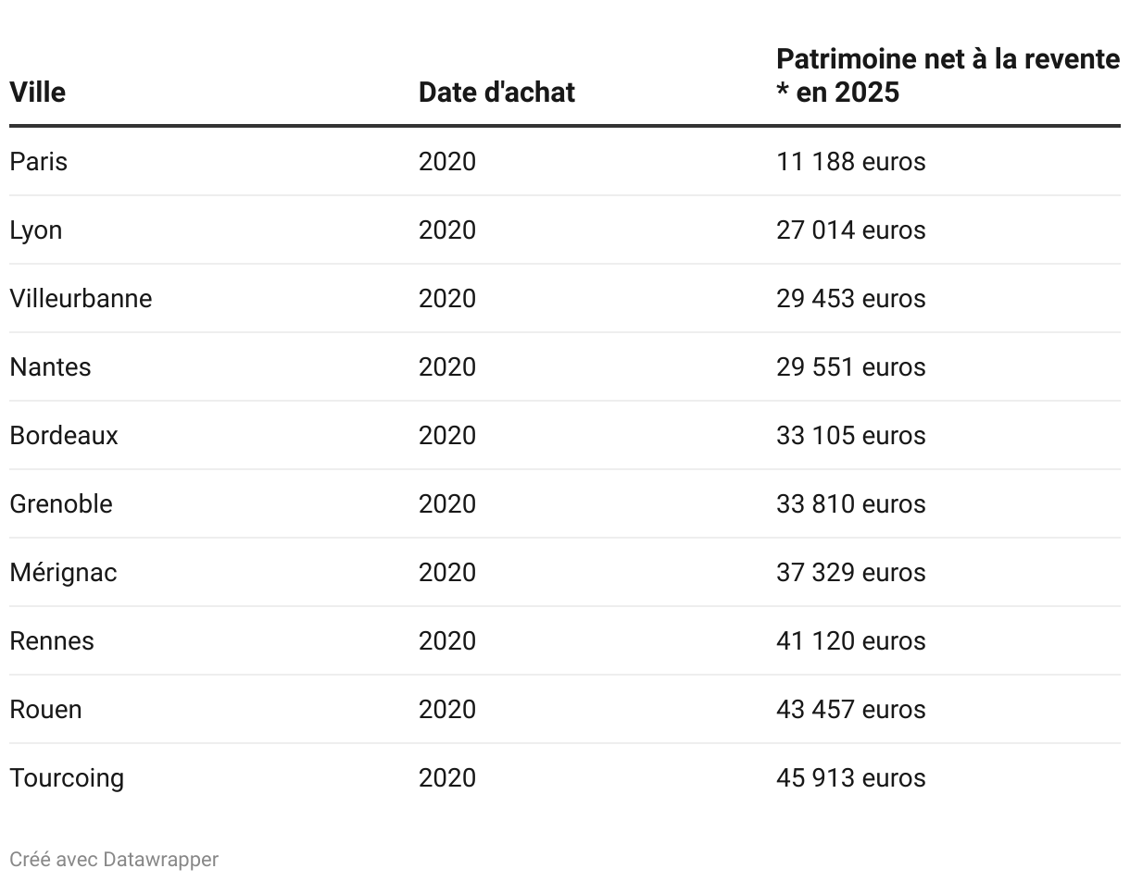Select the Grenoble city cell
1130x881 pixels.
click(x=61, y=503)
